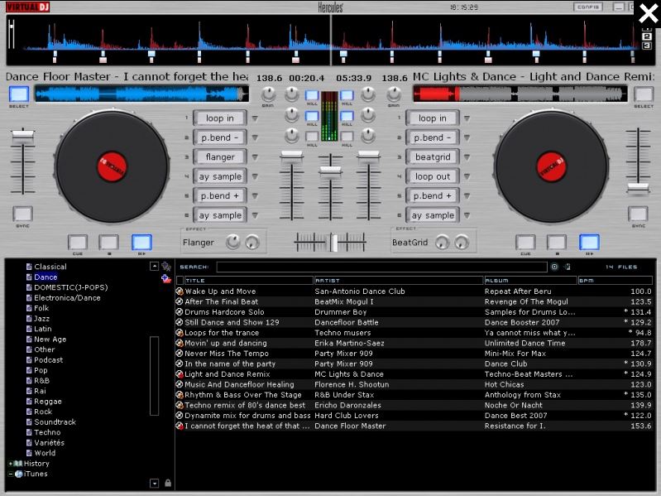Open dropdown arrow beside right deck beatgrid
Image resolution: width=661 pixels, height=496 pixels.
click(x=467, y=157)
